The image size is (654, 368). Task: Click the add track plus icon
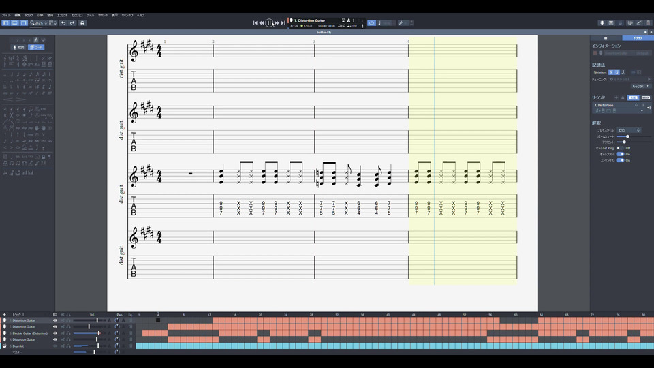(x=5, y=315)
